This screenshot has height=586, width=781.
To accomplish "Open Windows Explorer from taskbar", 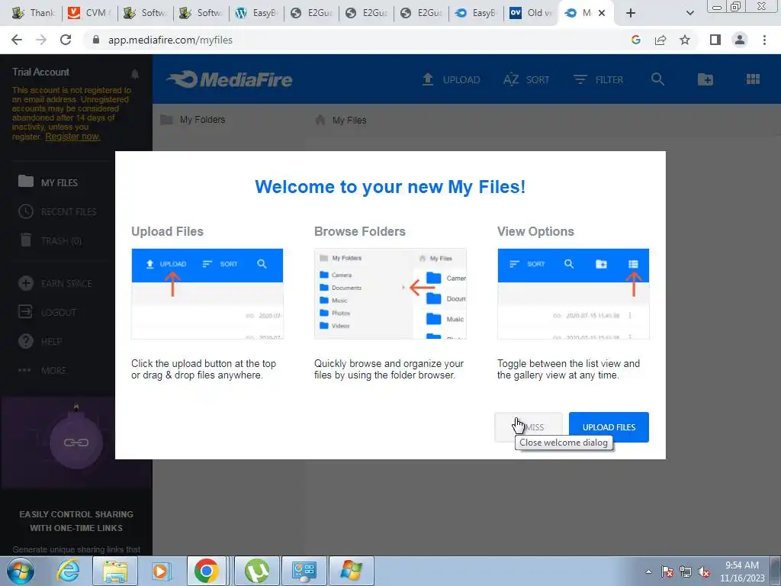I will coord(115,571).
